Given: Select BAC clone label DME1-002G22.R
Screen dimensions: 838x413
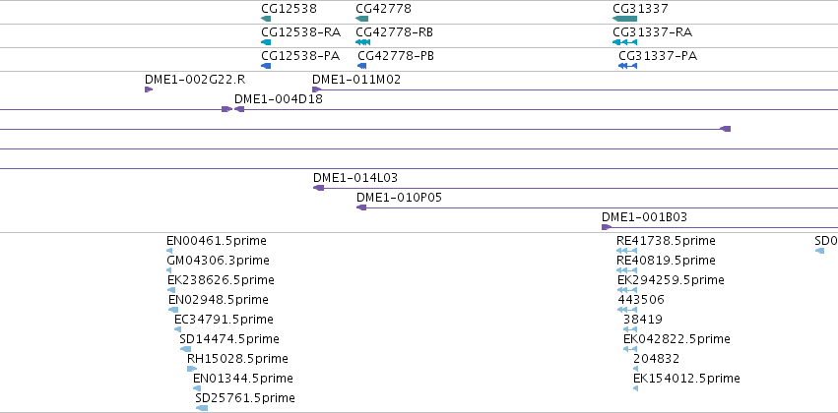Looking at the screenshot, I should point(195,80).
